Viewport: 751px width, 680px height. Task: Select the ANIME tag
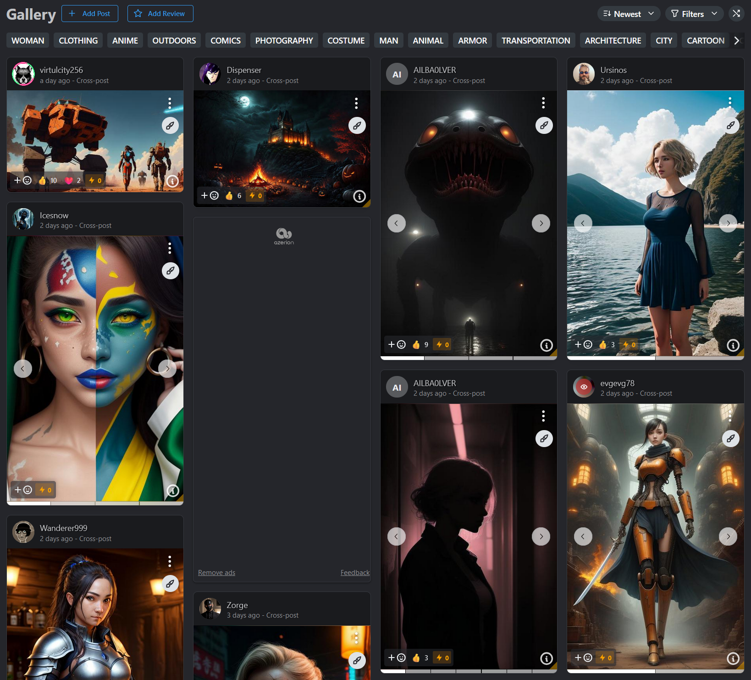(x=125, y=40)
